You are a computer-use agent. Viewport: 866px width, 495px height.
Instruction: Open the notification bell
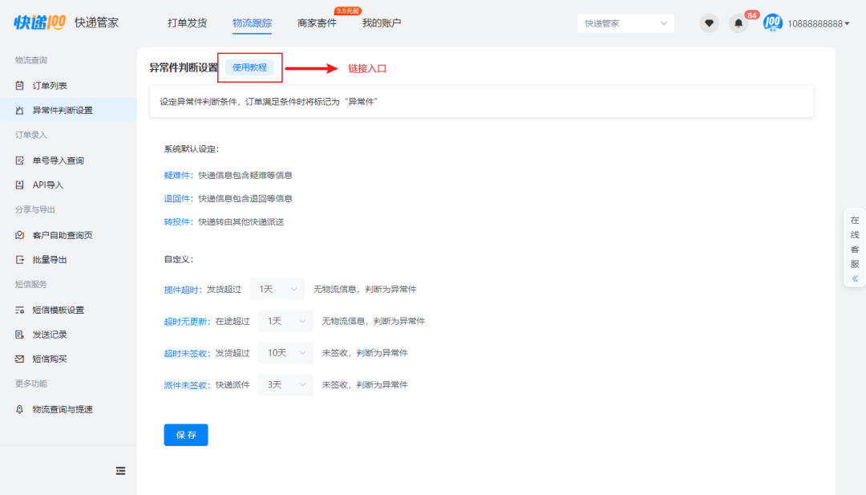[x=739, y=23]
